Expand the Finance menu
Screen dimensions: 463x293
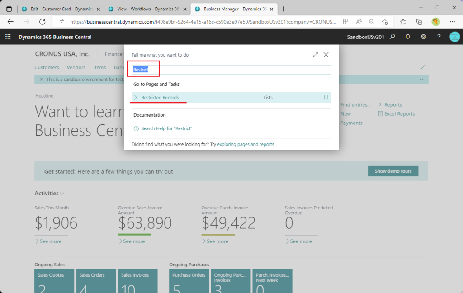(x=113, y=54)
